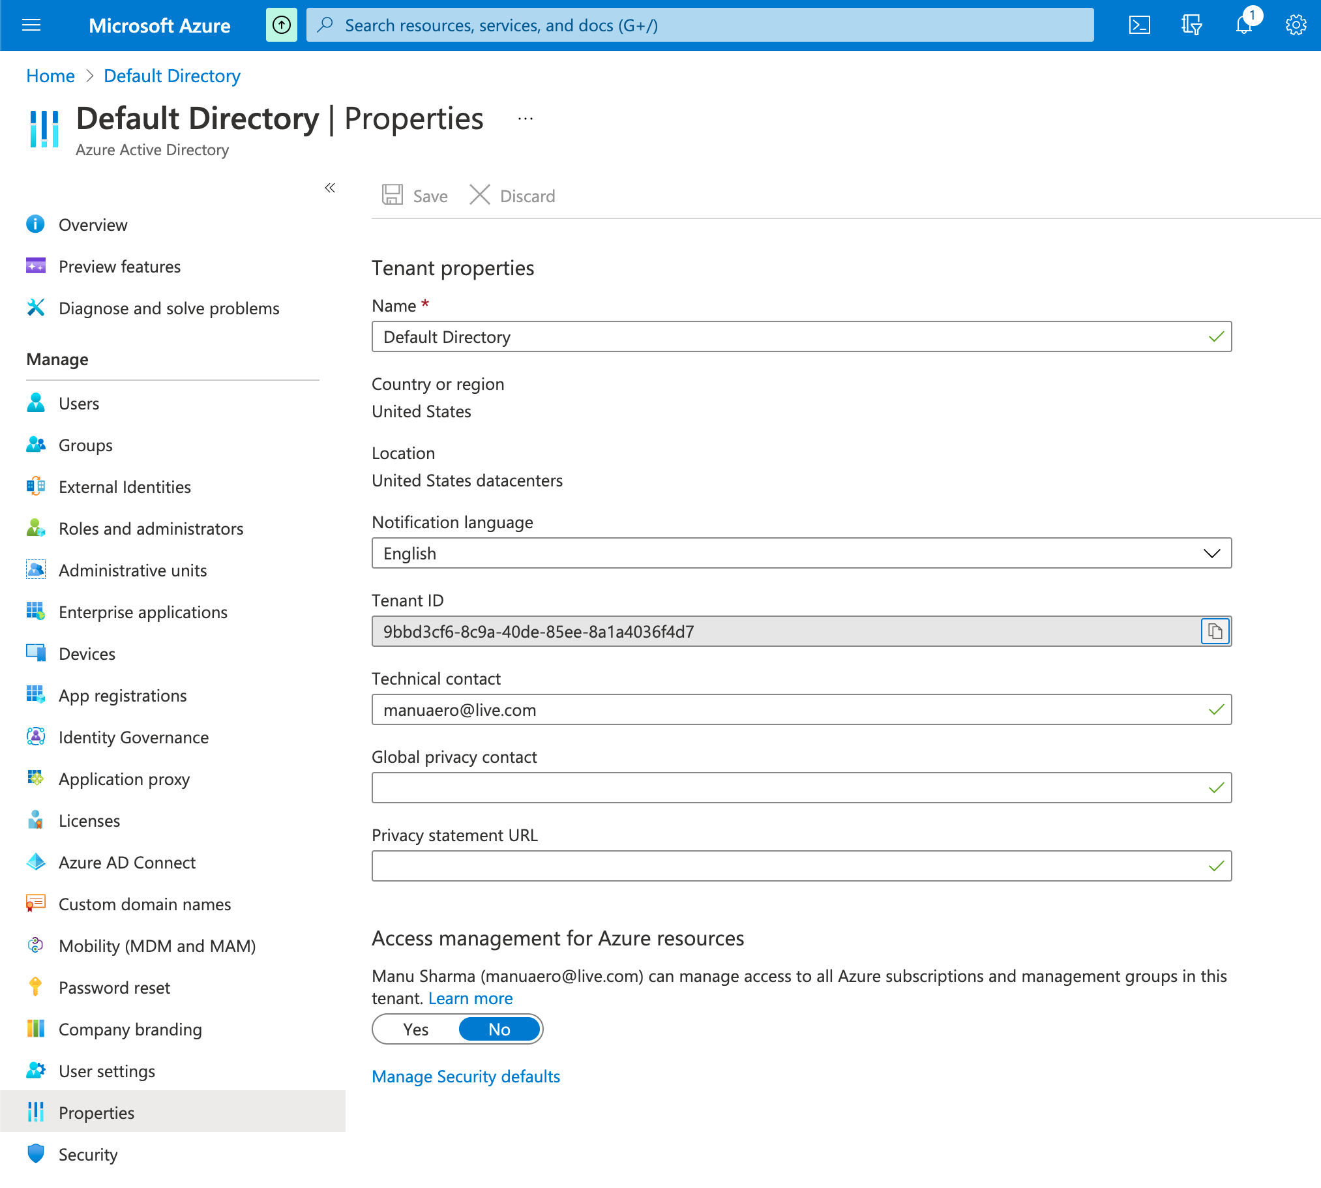Screen dimensions: 1321x1188
Task: Click the Name input field
Action: pos(801,337)
